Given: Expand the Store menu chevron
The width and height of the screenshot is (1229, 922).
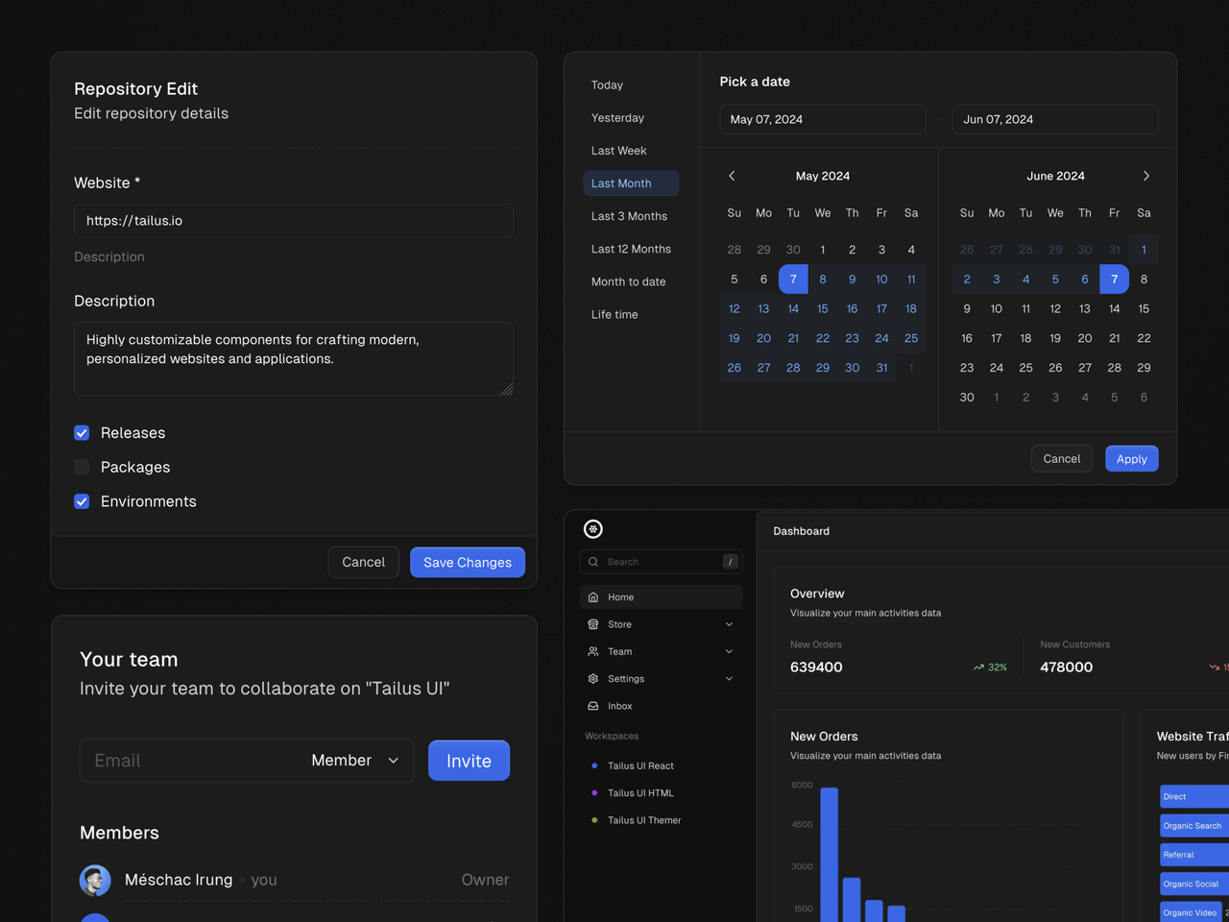Looking at the screenshot, I should tap(729, 624).
